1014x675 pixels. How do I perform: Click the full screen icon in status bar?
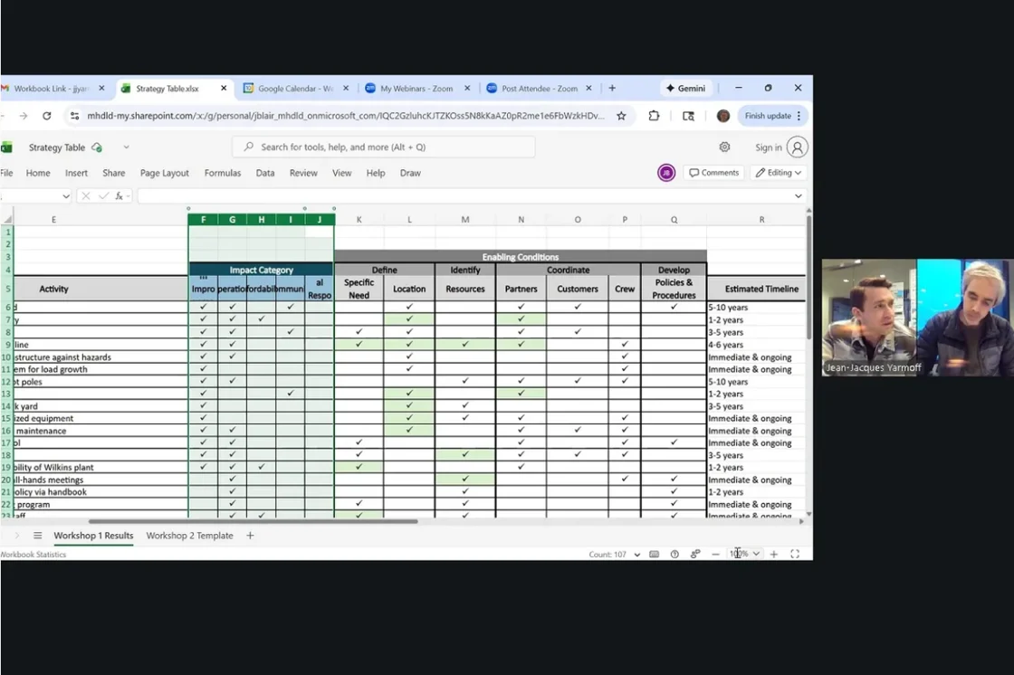[x=795, y=553]
